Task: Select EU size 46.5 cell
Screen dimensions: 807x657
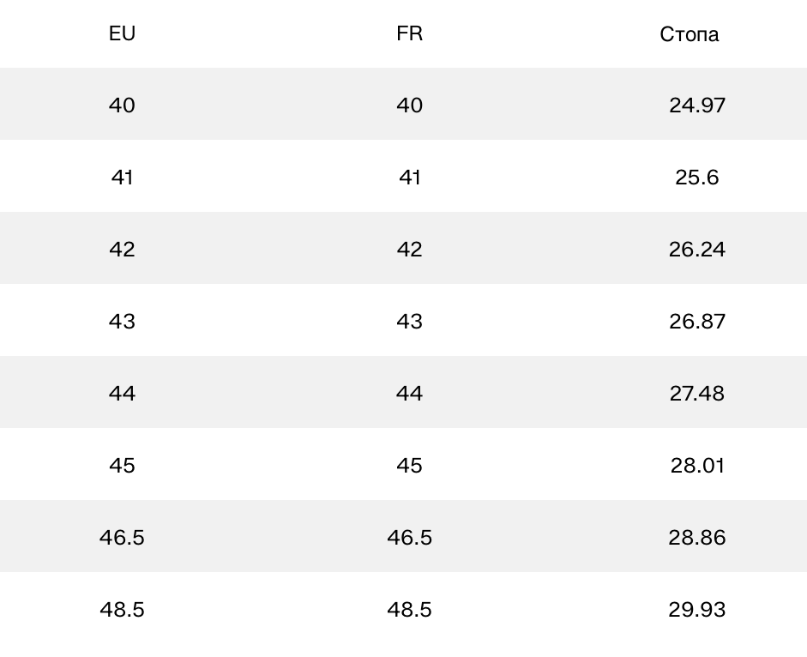Action: (x=122, y=537)
